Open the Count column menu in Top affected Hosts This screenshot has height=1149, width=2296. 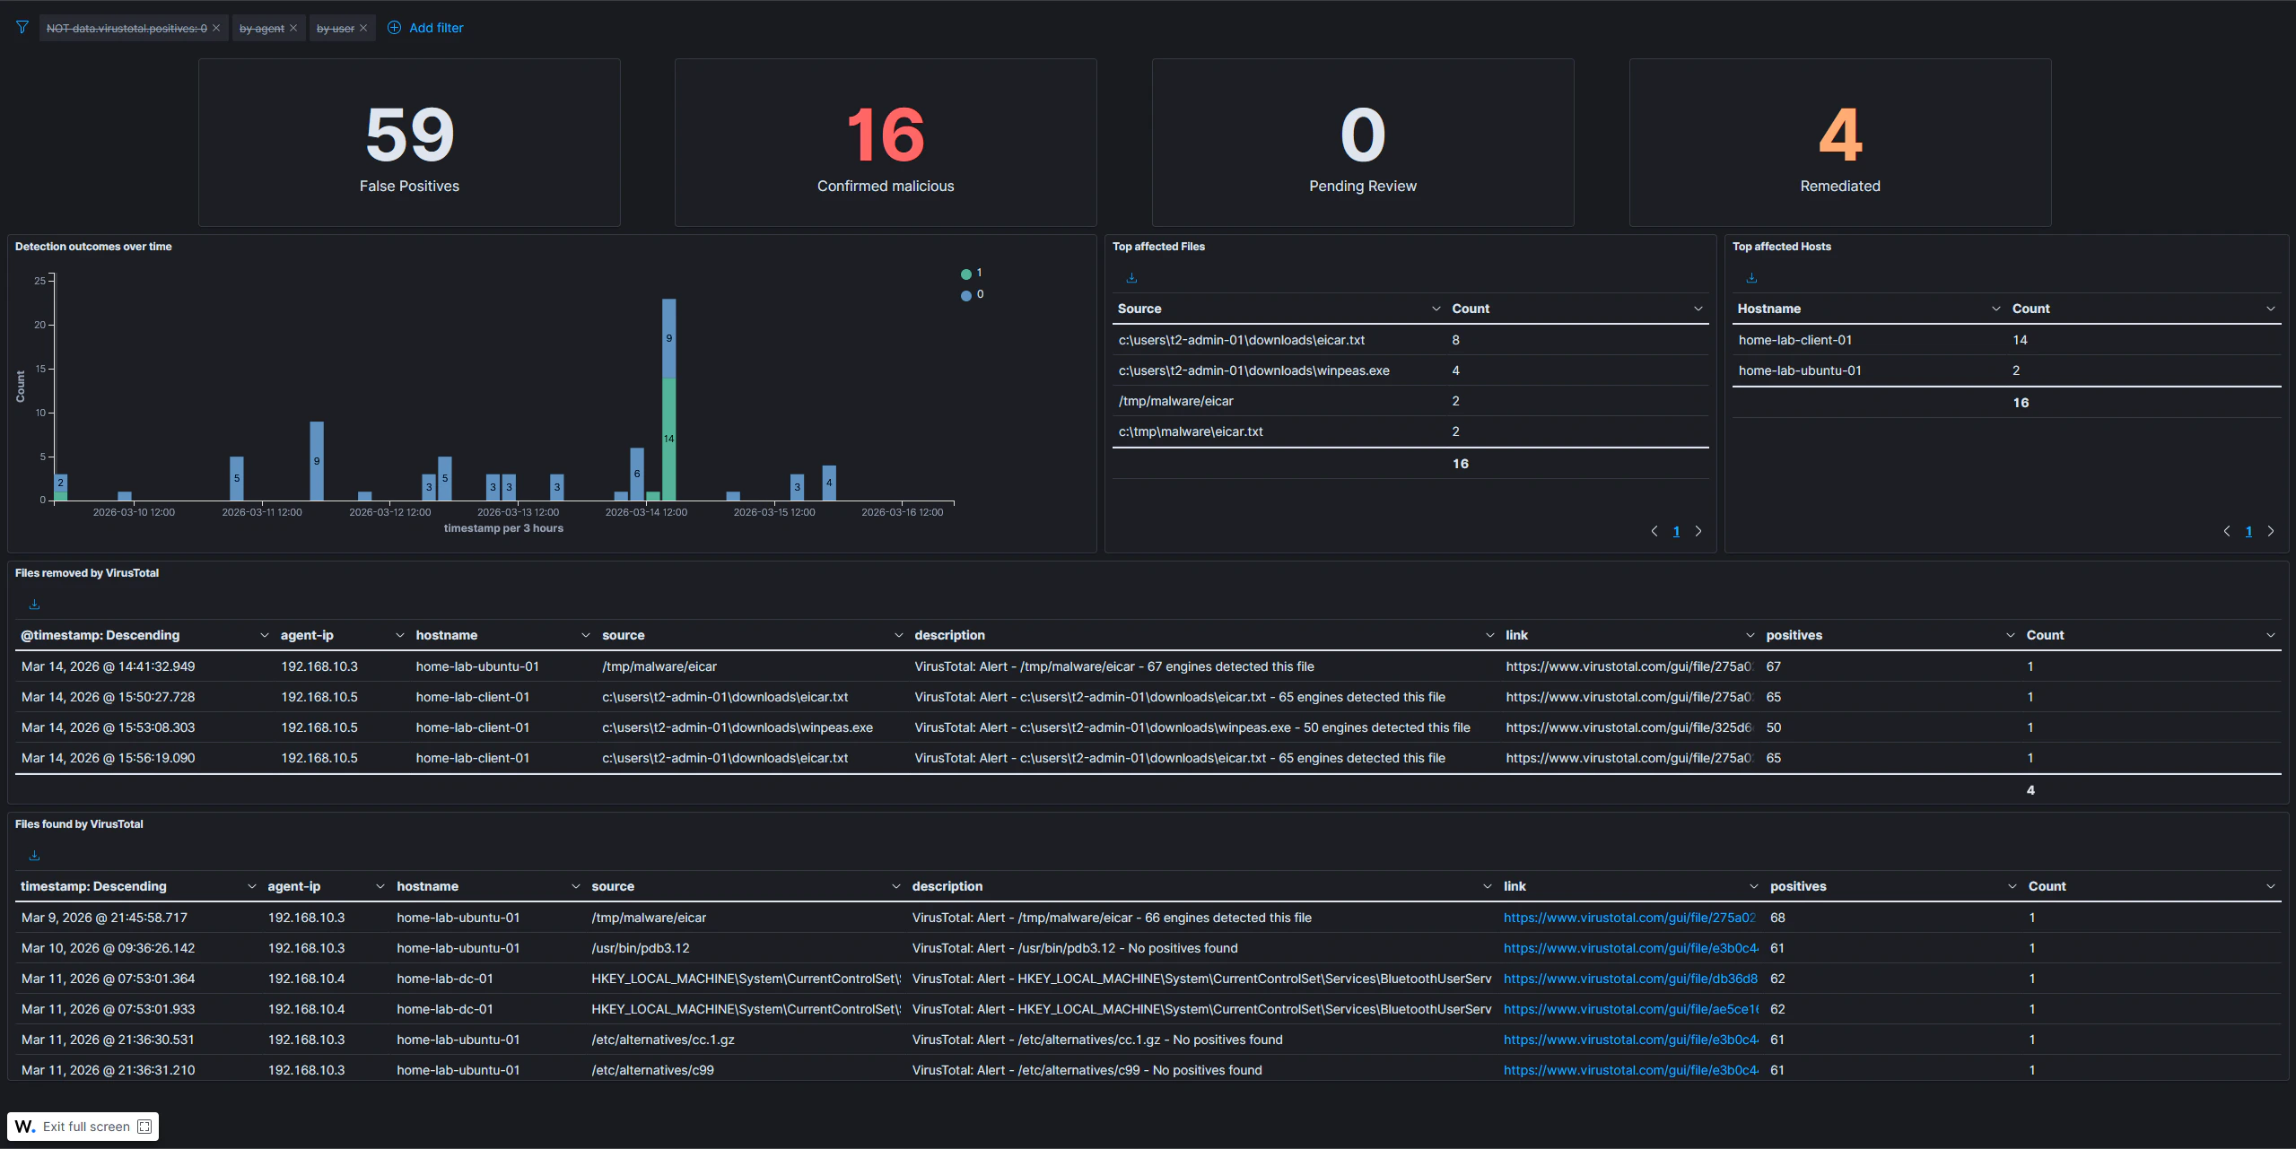(2271, 308)
